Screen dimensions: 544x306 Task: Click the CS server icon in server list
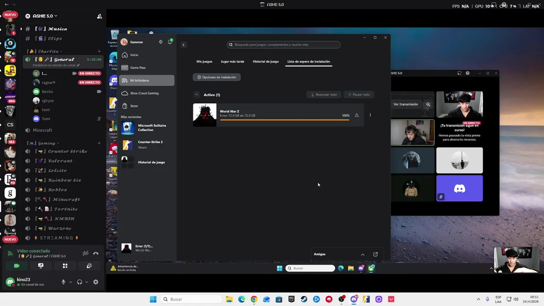pyautogui.click(x=10, y=125)
